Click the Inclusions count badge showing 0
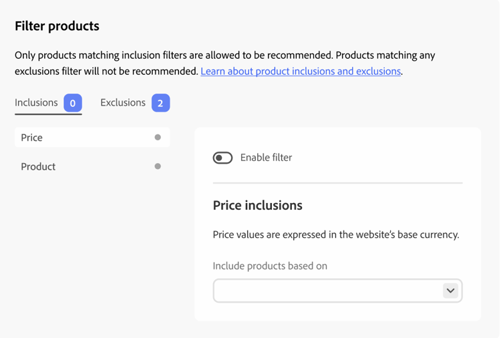This screenshot has width=501, height=338. click(x=73, y=104)
